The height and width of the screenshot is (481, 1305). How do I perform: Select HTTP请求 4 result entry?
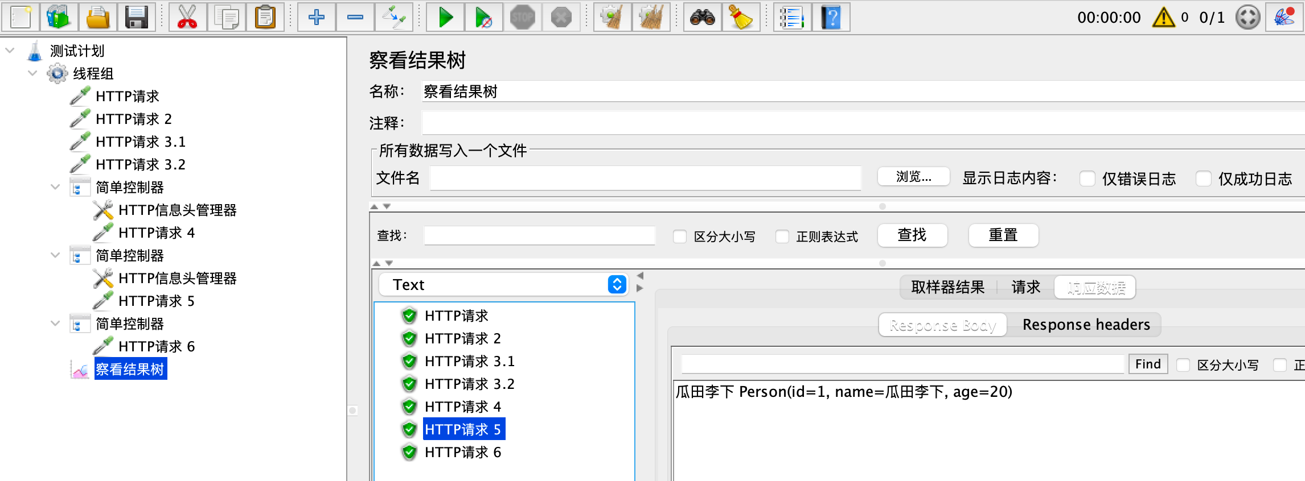pyautogui.click(x=462, y=407)
